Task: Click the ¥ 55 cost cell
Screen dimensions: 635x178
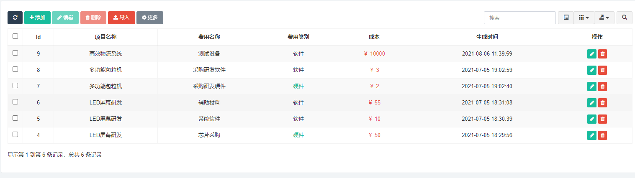Action: coord(374,102)
